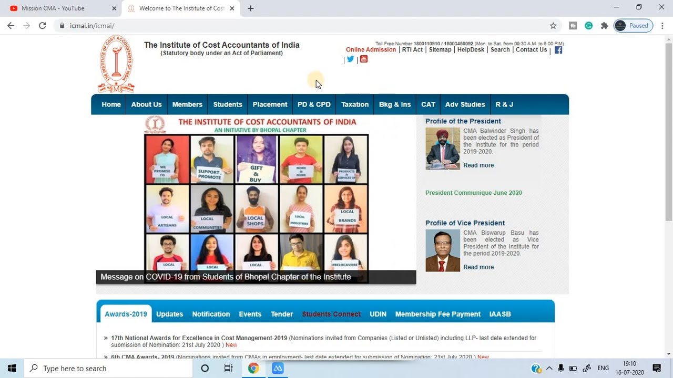Open the institute's Twitter icon

350,59
